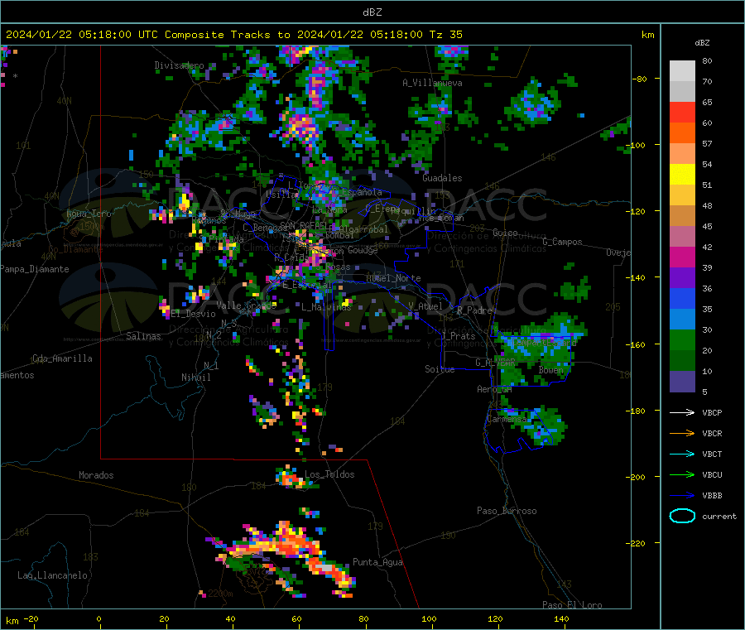The width and height of the screenshot is (745, 630).
Task: Select the light orange 54-57 dBZ swatch
Action: (682, 154)
